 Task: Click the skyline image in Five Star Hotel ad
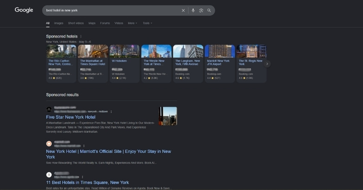tap(168, 116)
